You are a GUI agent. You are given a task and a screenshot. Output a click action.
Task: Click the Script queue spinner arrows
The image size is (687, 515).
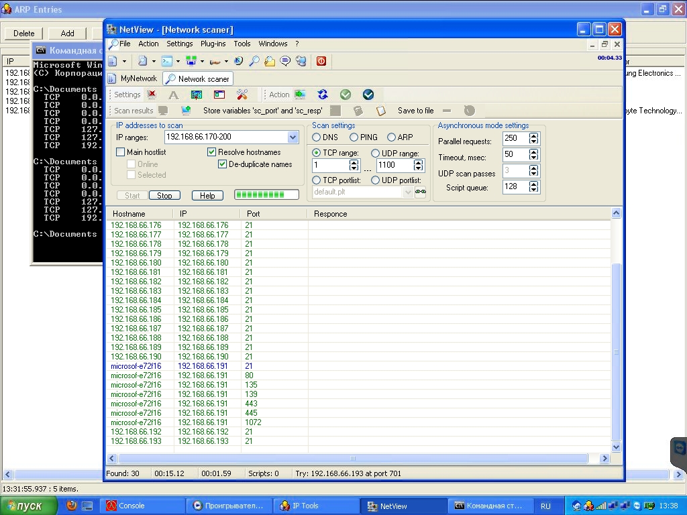pyautogui.click(x=533, y=187)
